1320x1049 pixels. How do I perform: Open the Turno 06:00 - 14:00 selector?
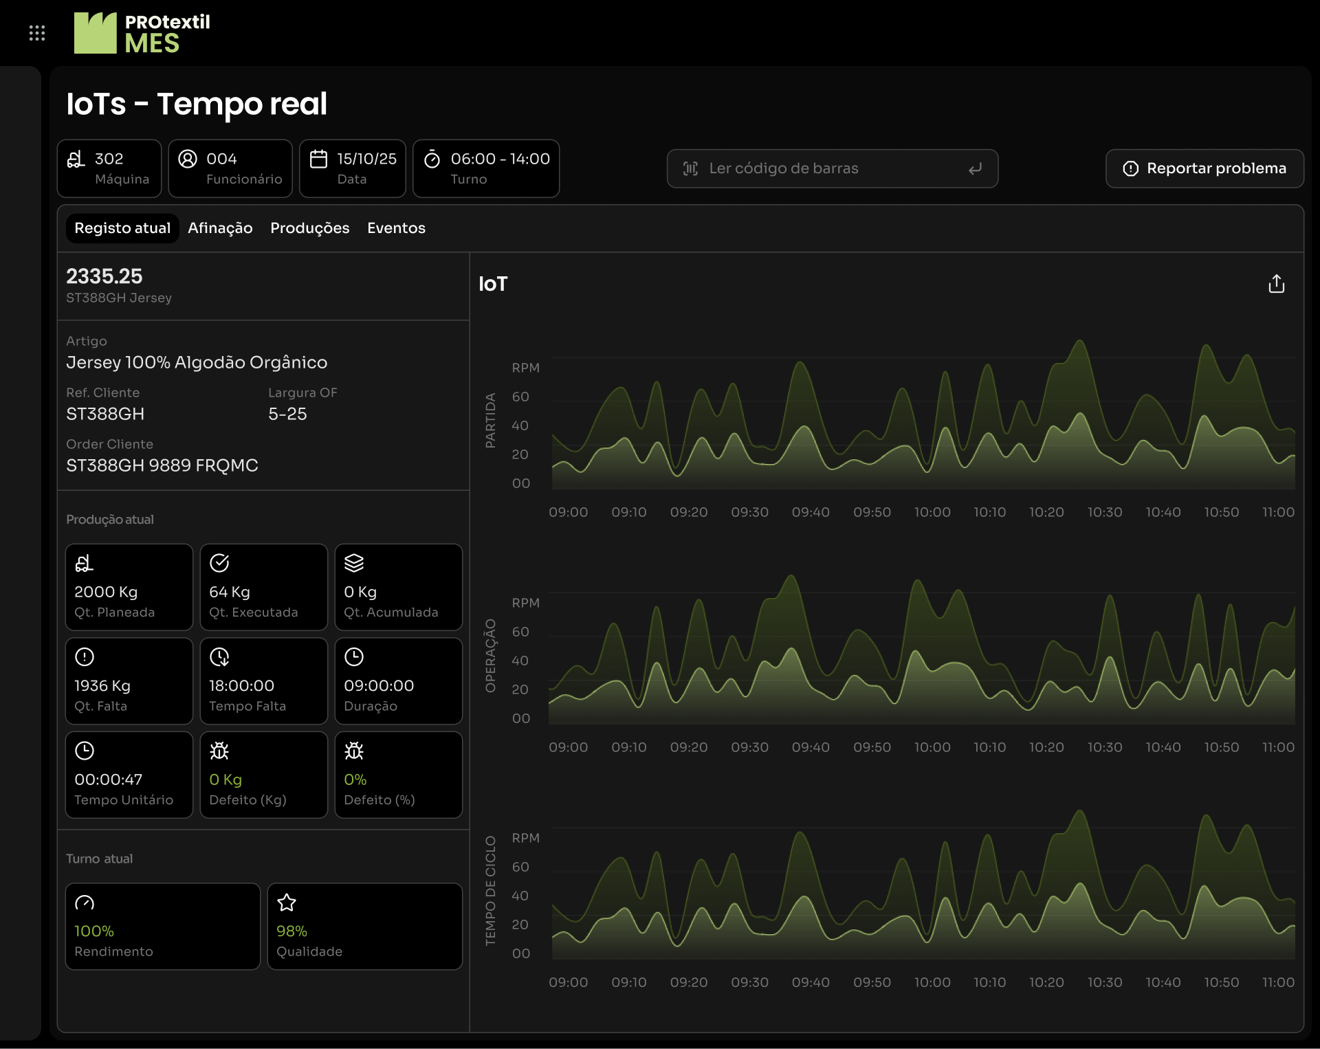tap(486, 168)
